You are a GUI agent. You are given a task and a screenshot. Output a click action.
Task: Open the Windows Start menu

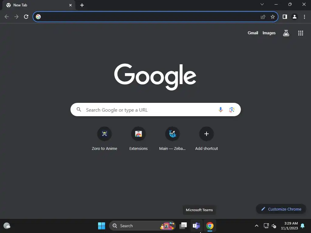coord(101,226)
